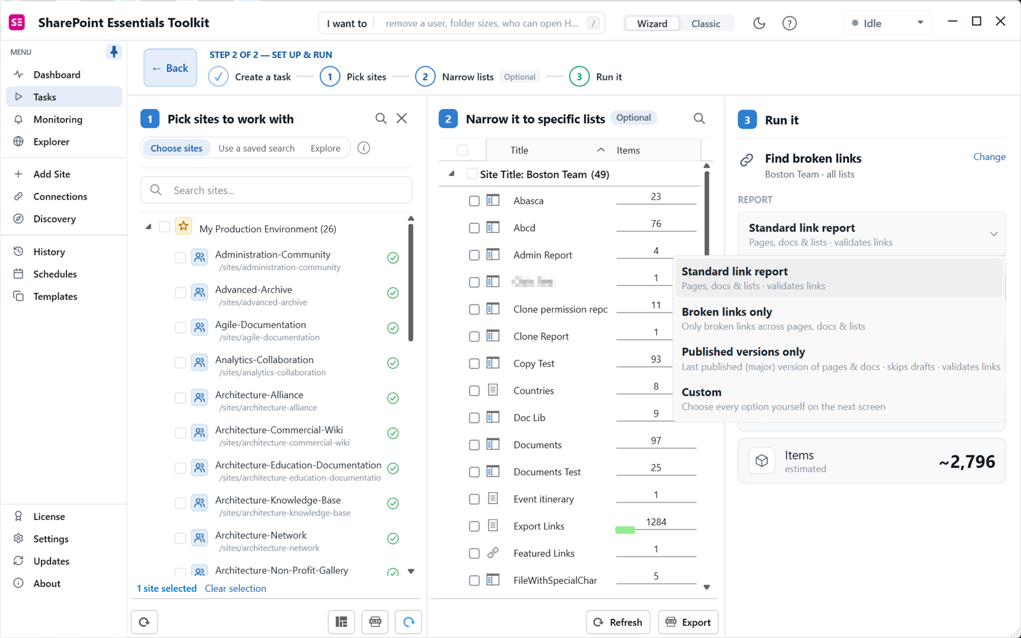Check the Administration-Community site checkbox

click(x=181, y=258)
